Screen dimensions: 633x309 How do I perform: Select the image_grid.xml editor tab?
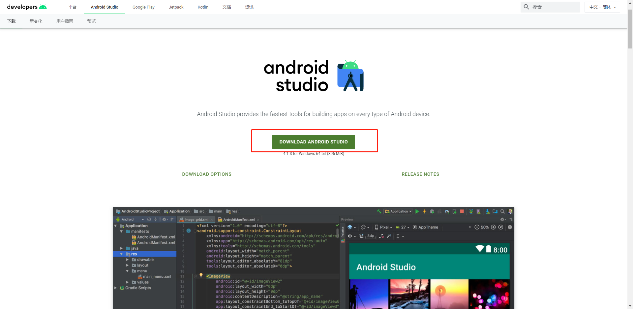point(196,220)
